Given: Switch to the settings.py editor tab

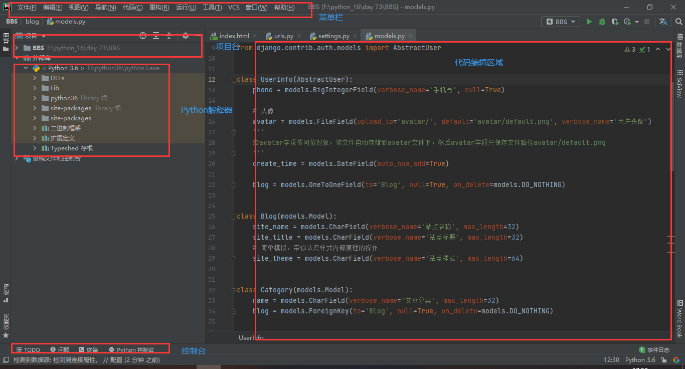Looking at the screenshot, I should click(333, 36).
